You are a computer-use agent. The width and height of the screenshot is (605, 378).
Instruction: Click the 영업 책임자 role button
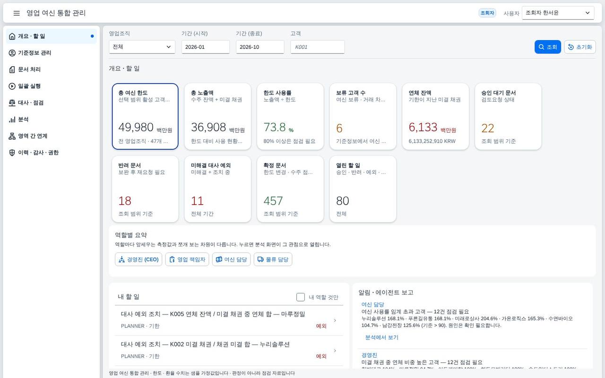187,259
